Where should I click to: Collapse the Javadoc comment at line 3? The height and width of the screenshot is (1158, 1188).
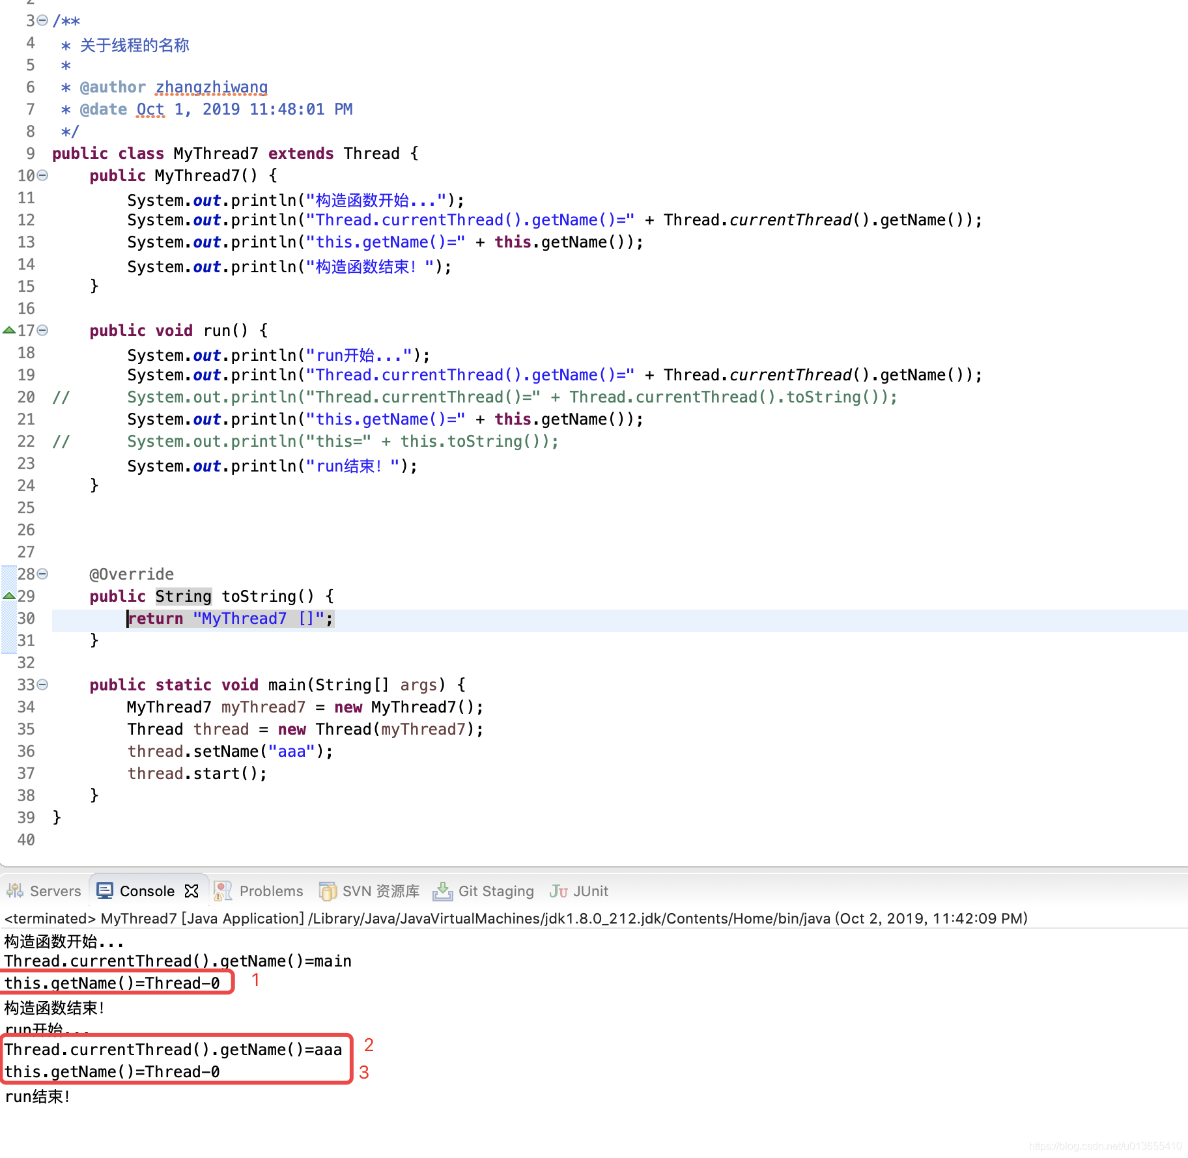[x=42, y=20]
